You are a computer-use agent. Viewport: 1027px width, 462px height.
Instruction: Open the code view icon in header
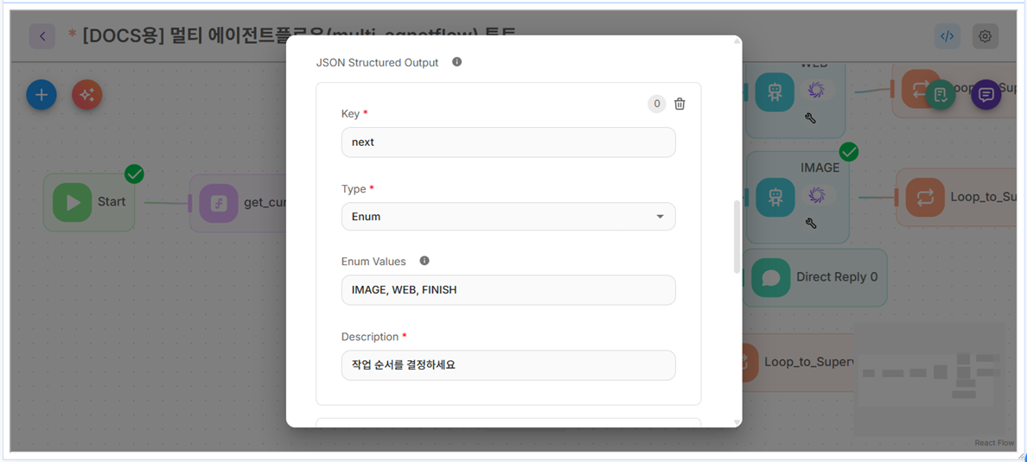coord(947,36)
